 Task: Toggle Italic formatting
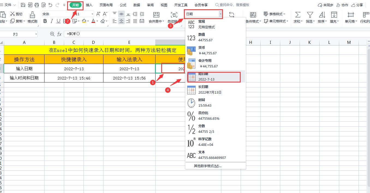52,21
